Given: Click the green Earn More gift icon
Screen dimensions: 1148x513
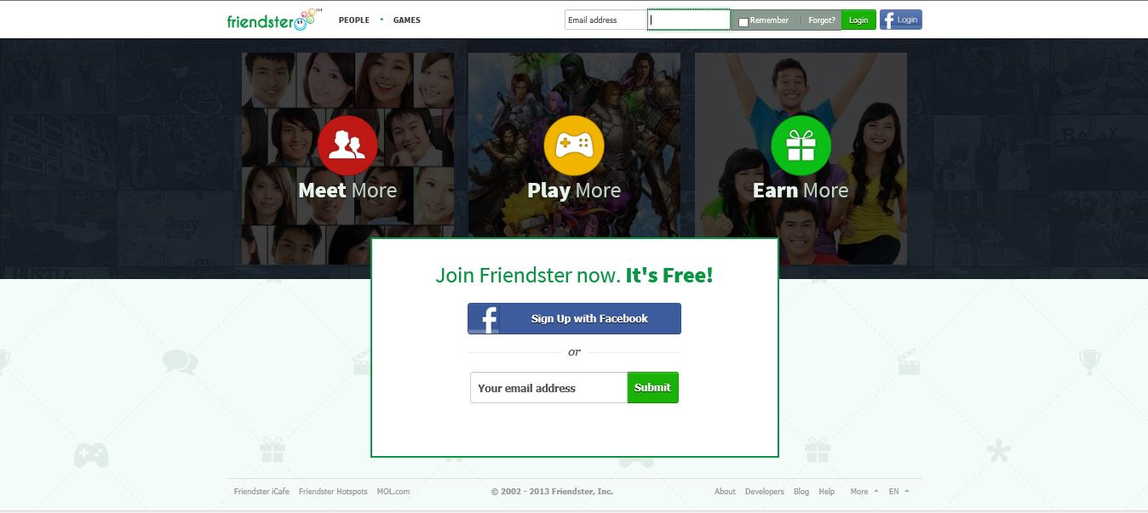Looking at the screenshot, I should coord(801,145).
